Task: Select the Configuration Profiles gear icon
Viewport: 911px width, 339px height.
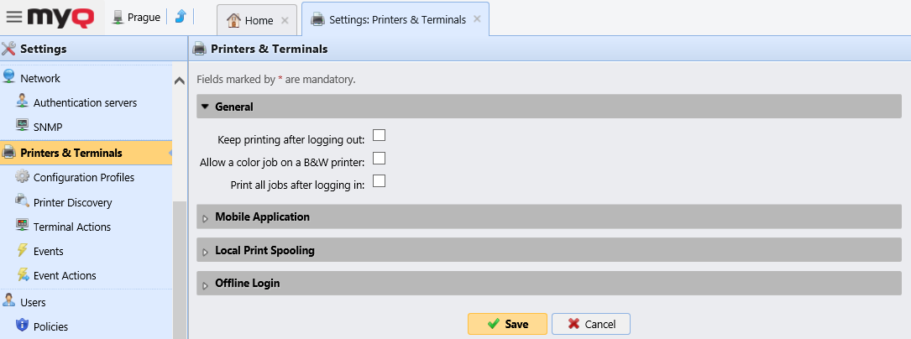Action: [x=23, y=177]
